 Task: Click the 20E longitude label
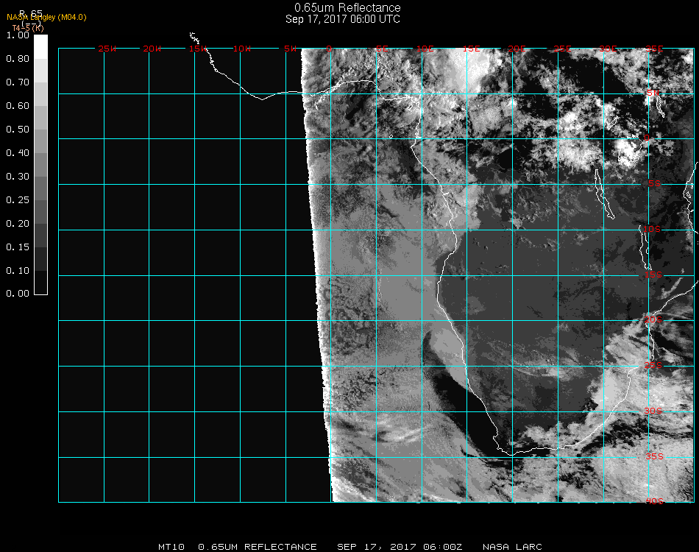[x=517, y=49]
